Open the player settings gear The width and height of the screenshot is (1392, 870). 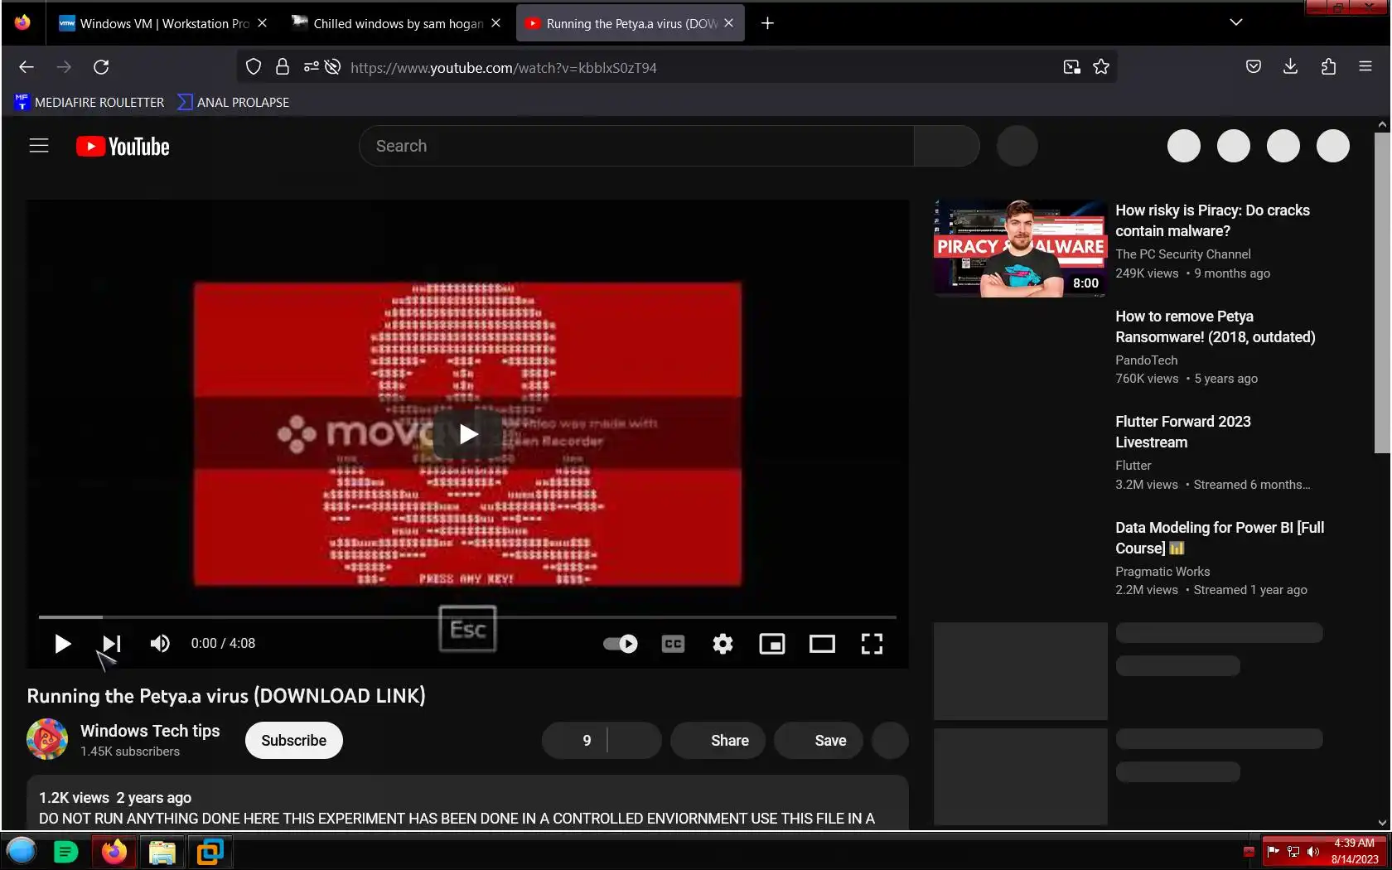[x=723, y=644]
